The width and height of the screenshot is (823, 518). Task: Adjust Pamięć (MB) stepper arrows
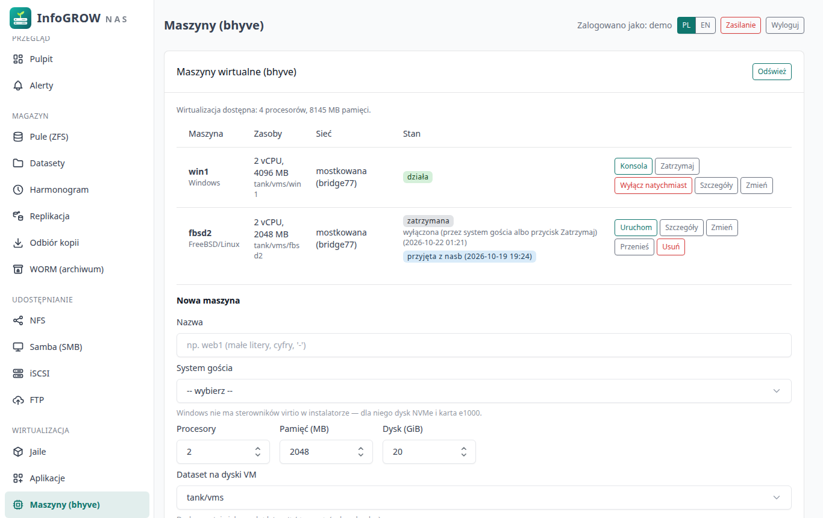pyautogui.click(x=361, y=452)
